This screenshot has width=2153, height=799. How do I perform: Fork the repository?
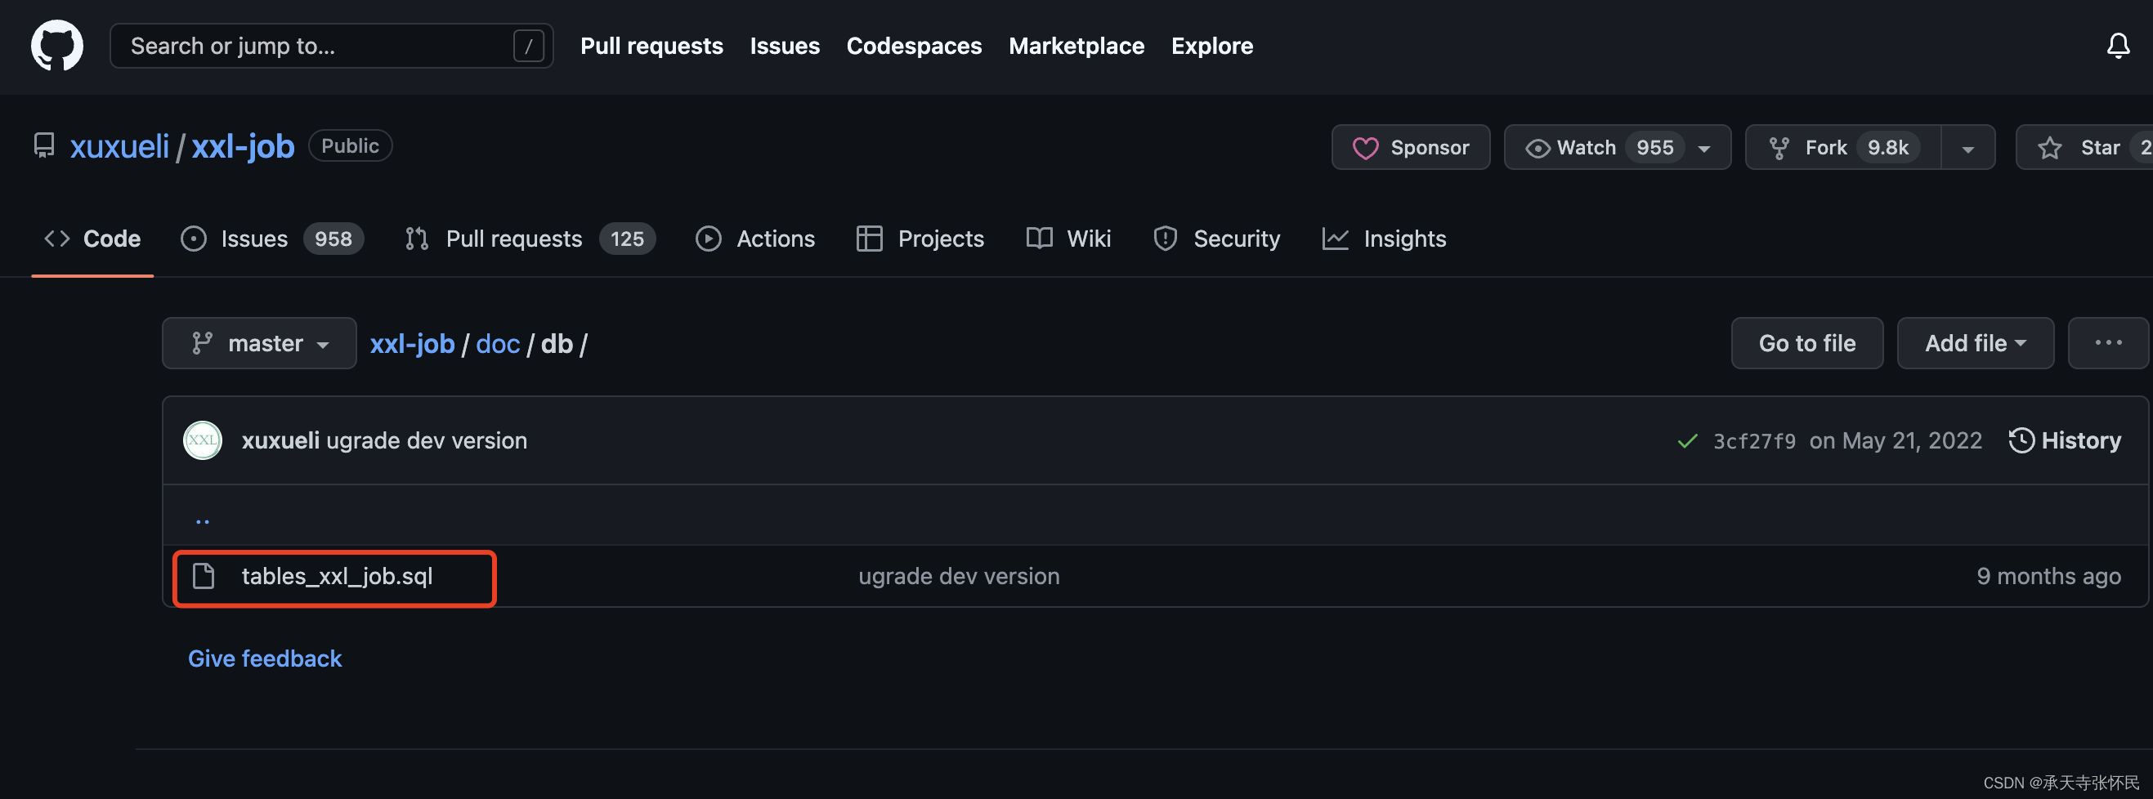coord(1842,148)
